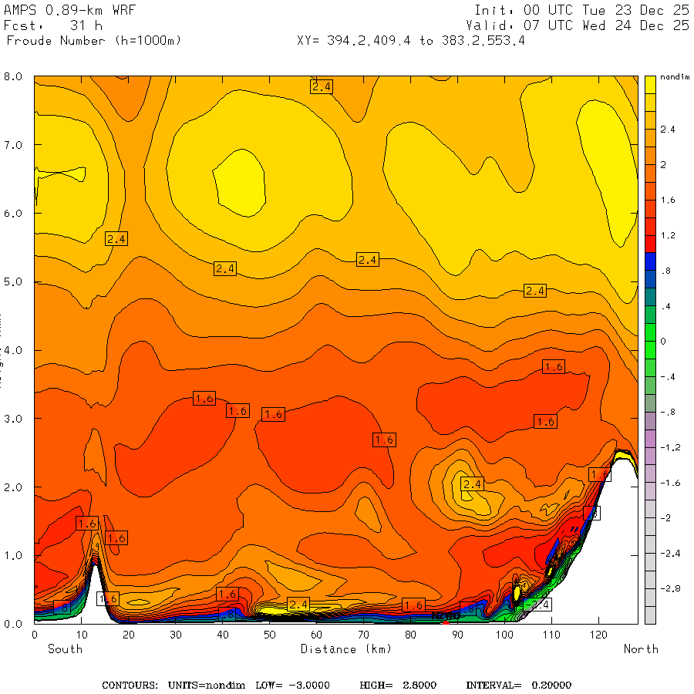Click the "AMPS 0.89-km WRF" title text
This screenshot has height=694, width=694.
pos(69,10)
